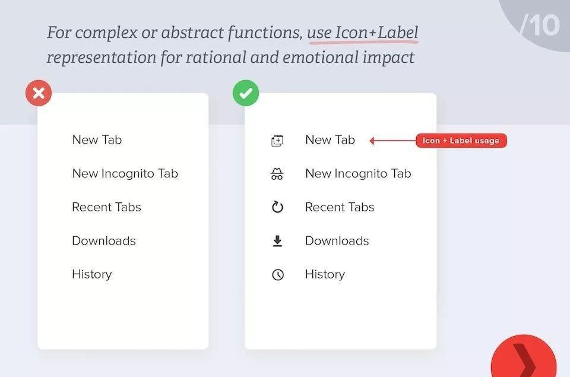Click the Downloads arrow icon
Image resolution: width=570 pixels, height=377 pixels.
coord(277,241)
